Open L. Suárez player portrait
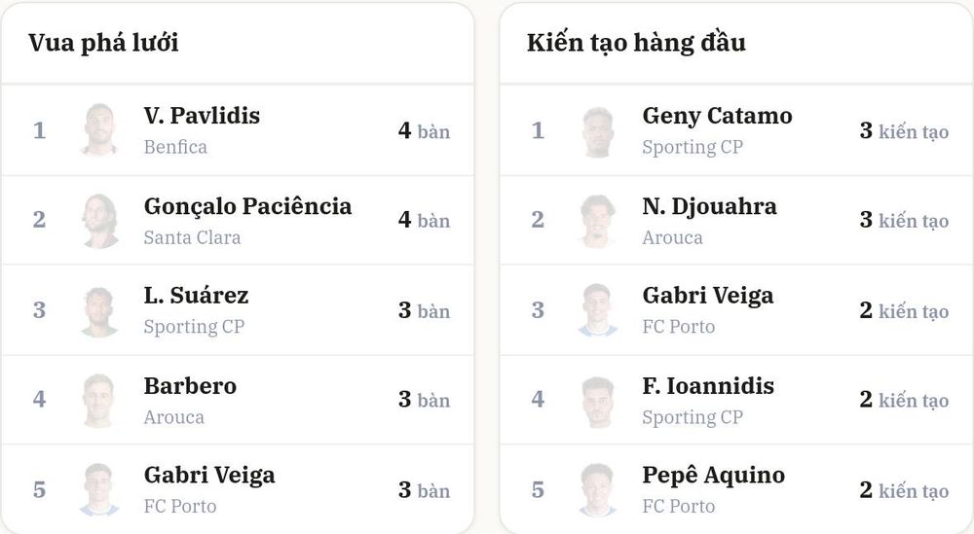 pos(99,310)
